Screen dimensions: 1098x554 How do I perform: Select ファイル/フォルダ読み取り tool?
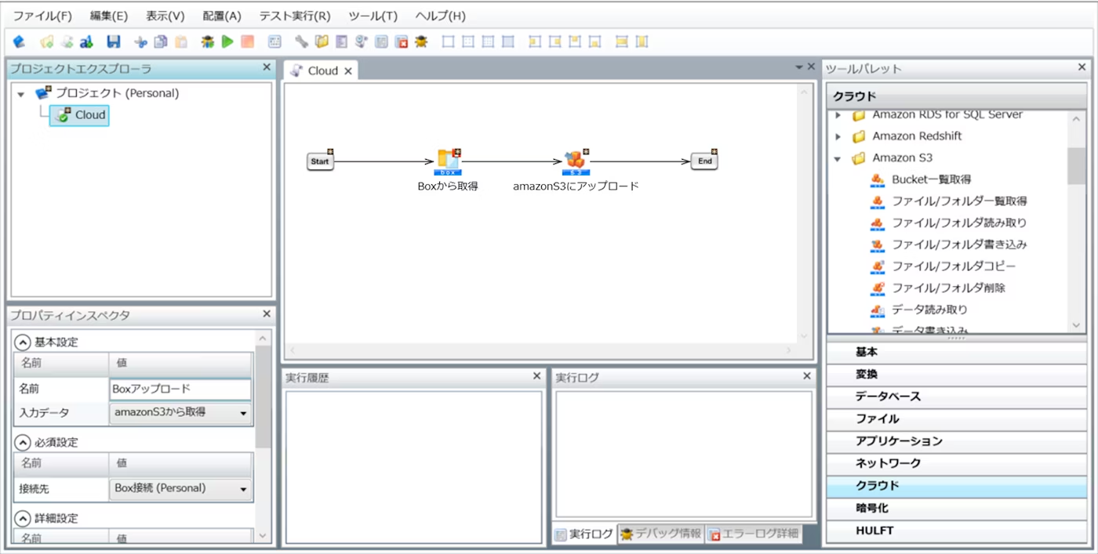point(959,223)
